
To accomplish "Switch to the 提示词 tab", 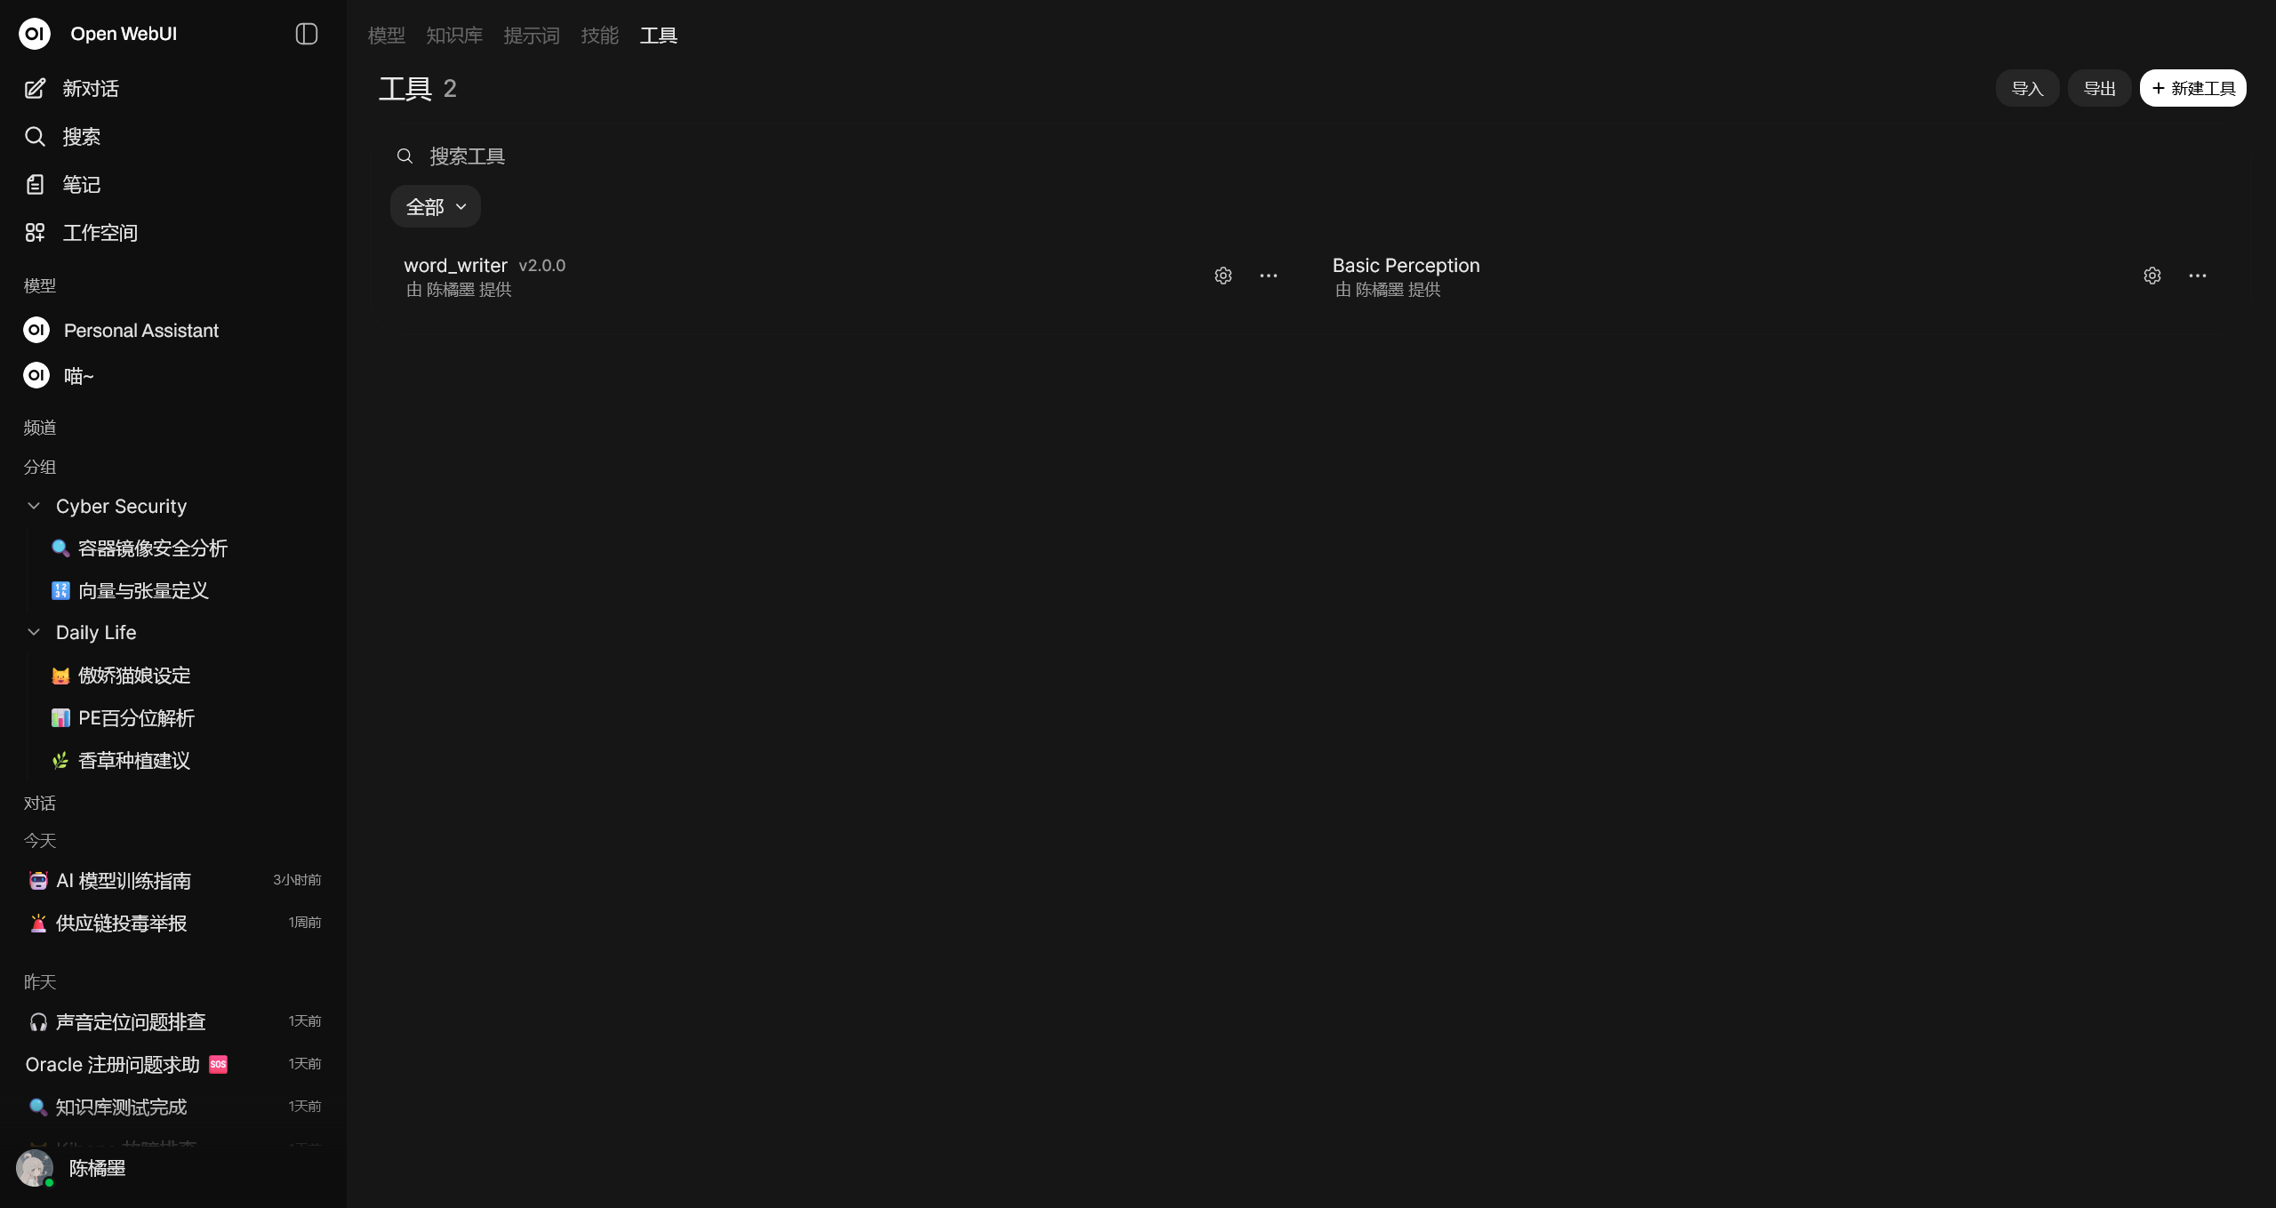I will [x=531, y=36].
